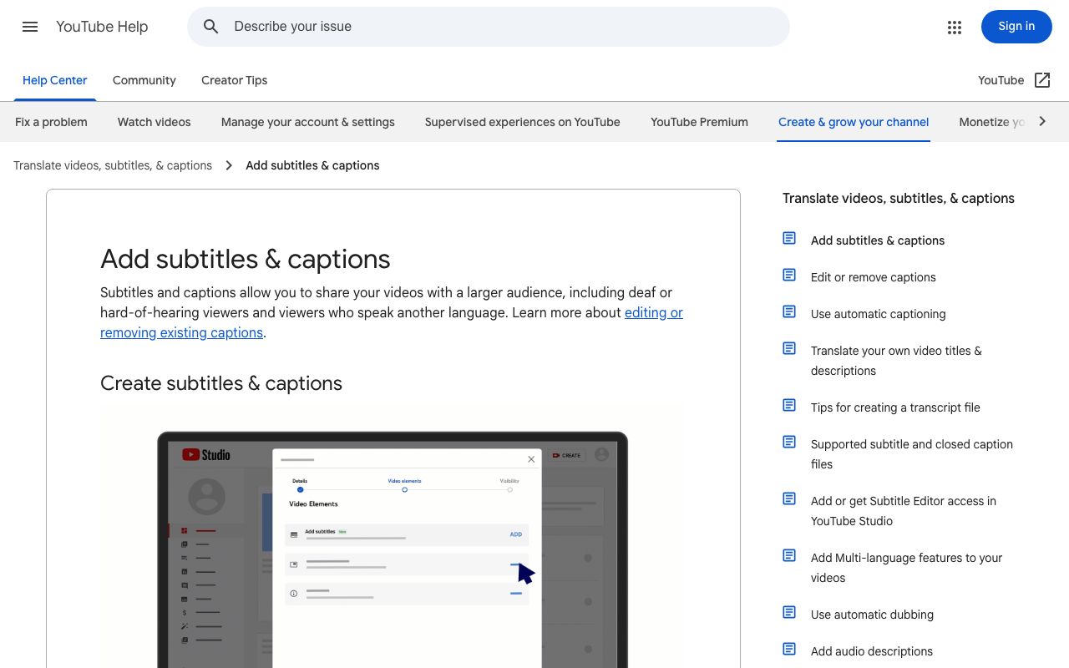Open Add subtitles & captions sidebar article
The width and height of the screenshot is (1069, 668).
pos(878,240)
